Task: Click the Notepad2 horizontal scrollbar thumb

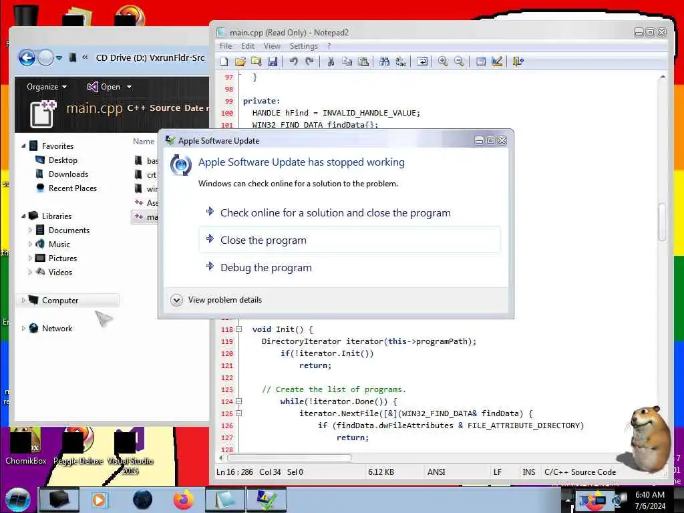Action: [x=289, y=458]
